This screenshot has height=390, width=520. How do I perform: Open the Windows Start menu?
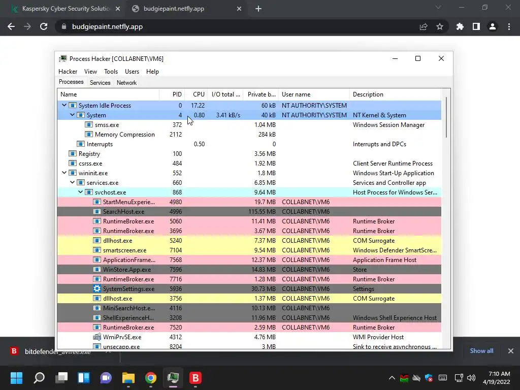tap(16, 378)
